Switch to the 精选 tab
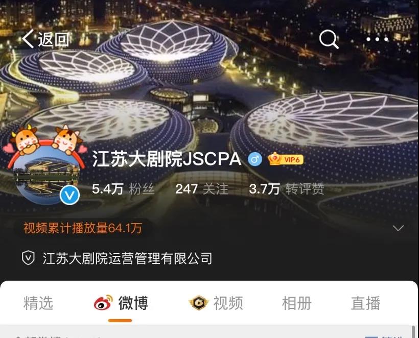The image size is (419, 338). point(38,303)
